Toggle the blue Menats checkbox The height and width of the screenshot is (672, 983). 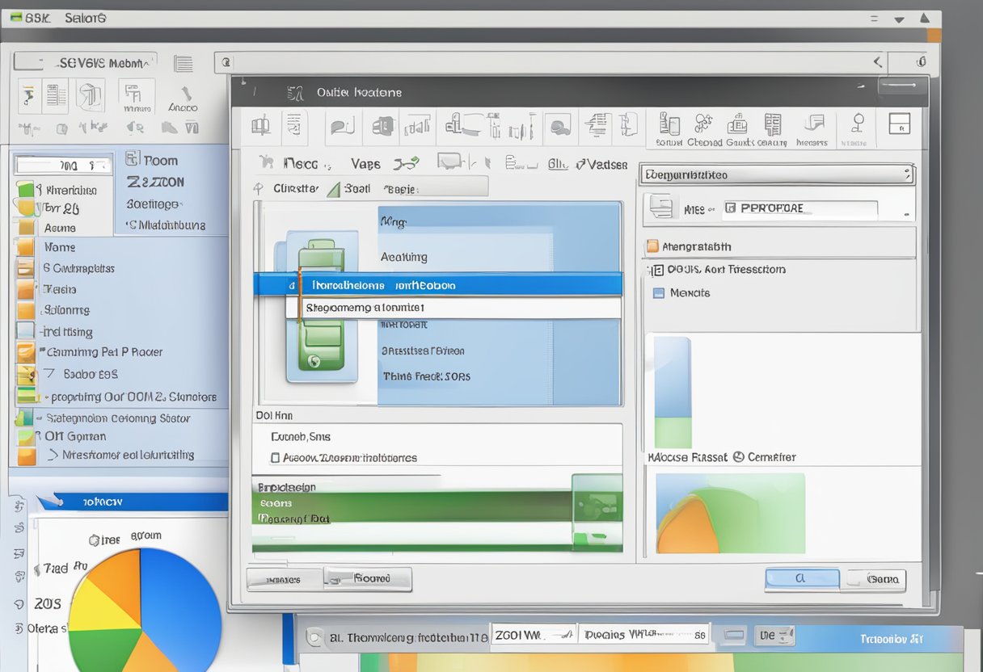tap(658, 293)
